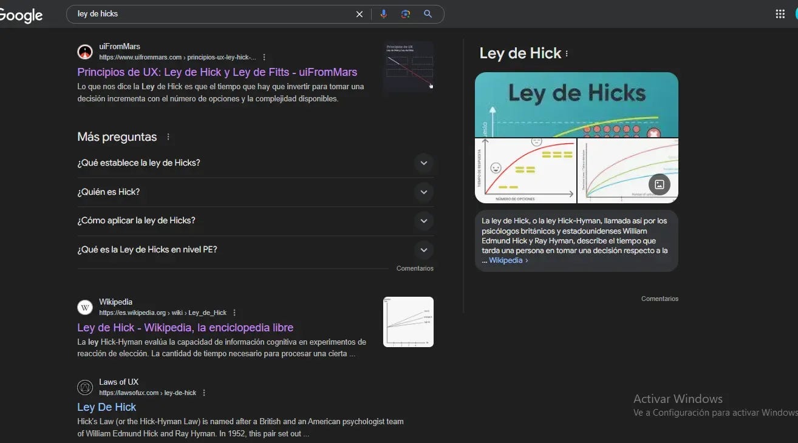Click the "Laws of UX" site name
This screenshot has width=798, height=443.
tap(119, 382)
